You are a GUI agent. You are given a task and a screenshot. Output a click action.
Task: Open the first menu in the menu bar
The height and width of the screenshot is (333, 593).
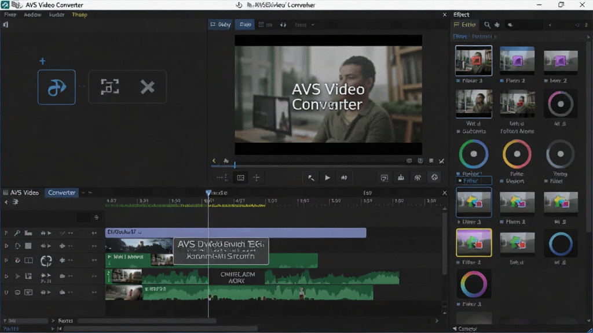[x=10, y=14]
